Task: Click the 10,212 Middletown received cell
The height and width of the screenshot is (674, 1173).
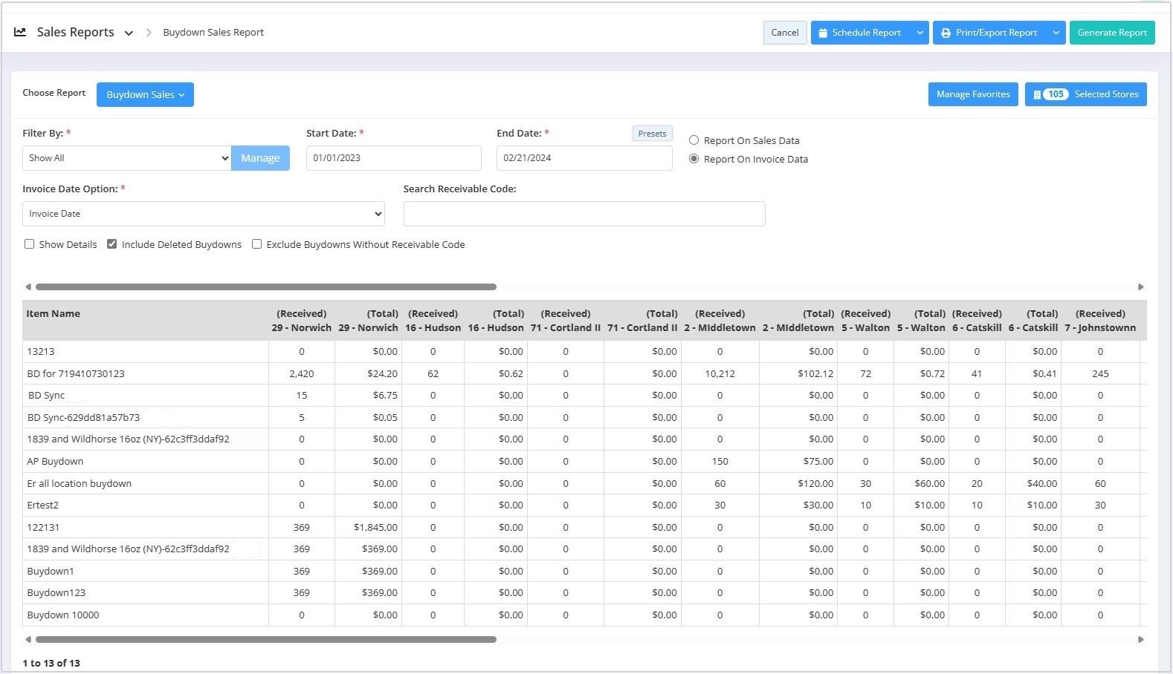Action: coord(720,374)
